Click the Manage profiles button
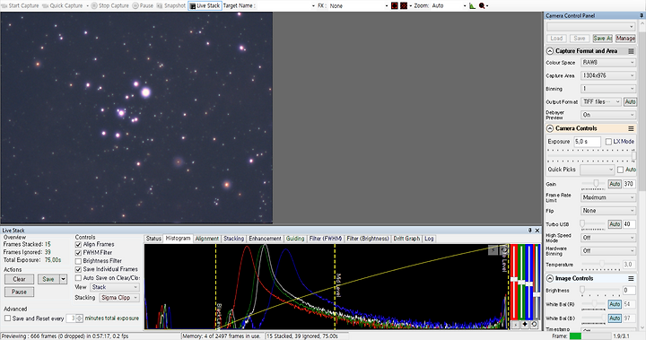The image size is (646, 340). [x=625, y=38]
